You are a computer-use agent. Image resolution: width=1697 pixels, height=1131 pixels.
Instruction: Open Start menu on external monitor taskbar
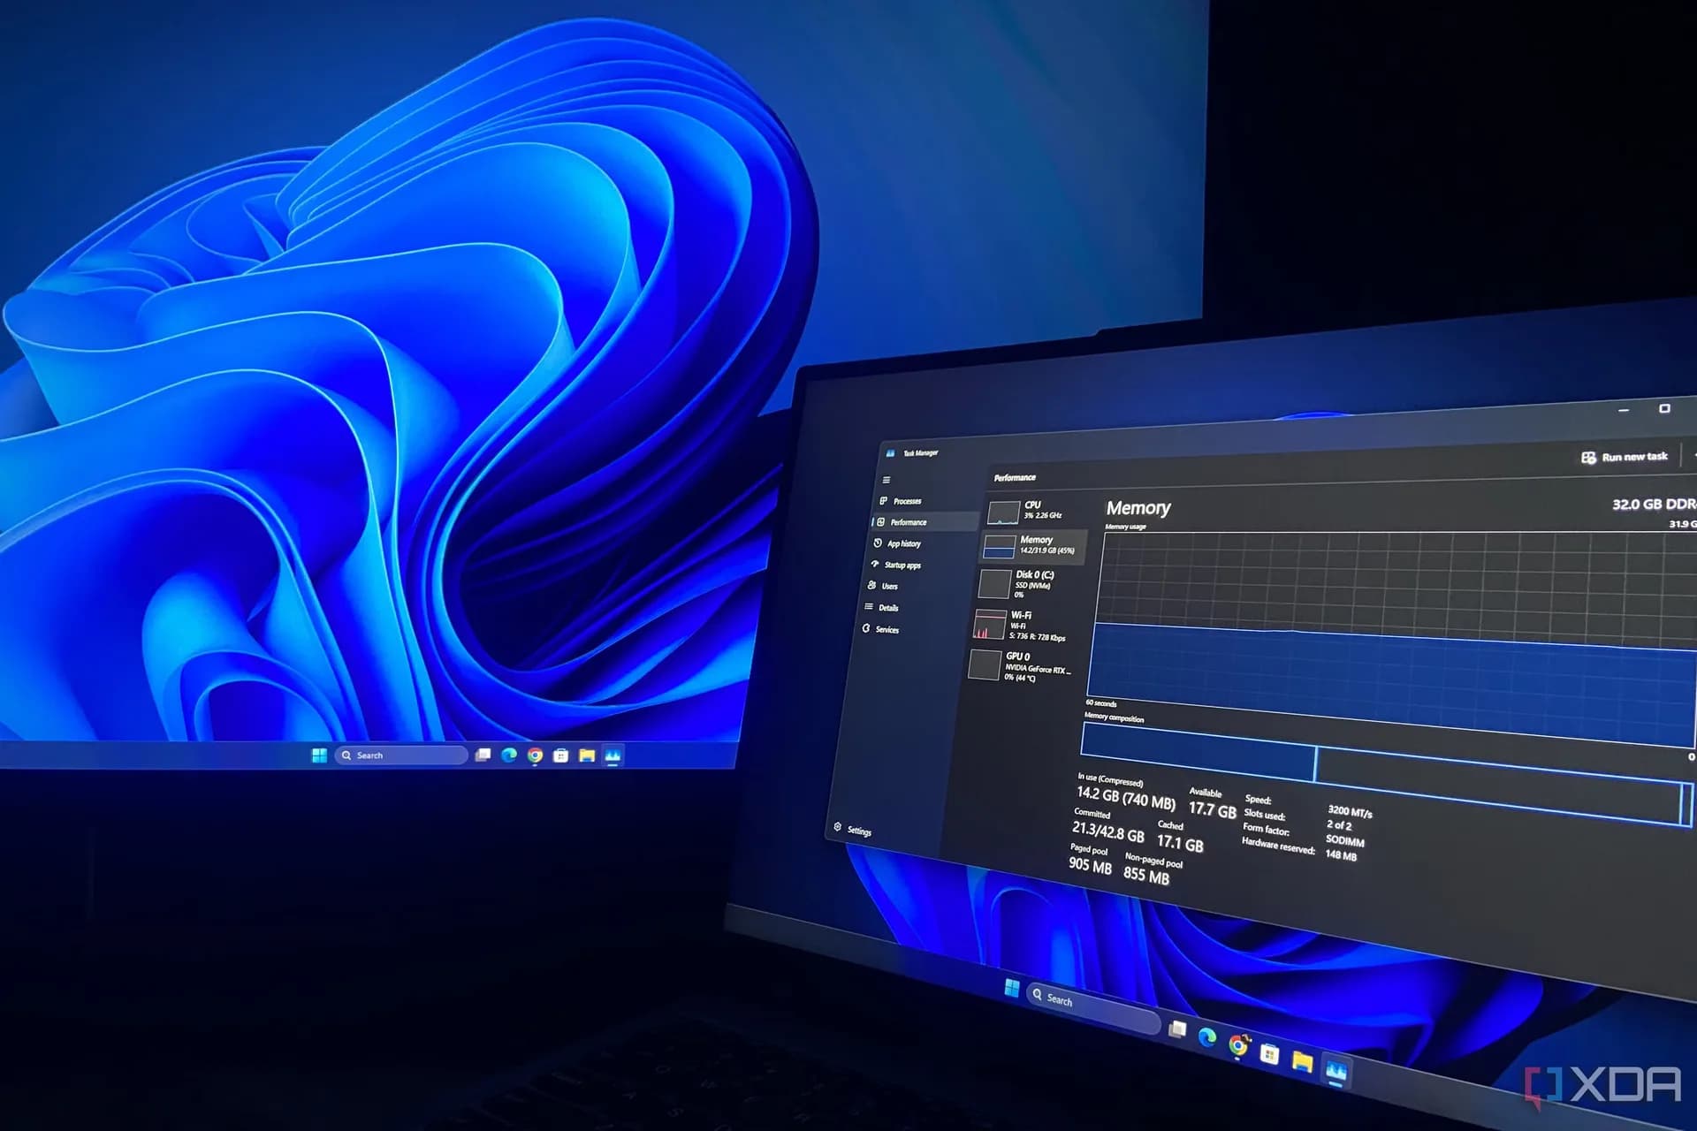319,755
